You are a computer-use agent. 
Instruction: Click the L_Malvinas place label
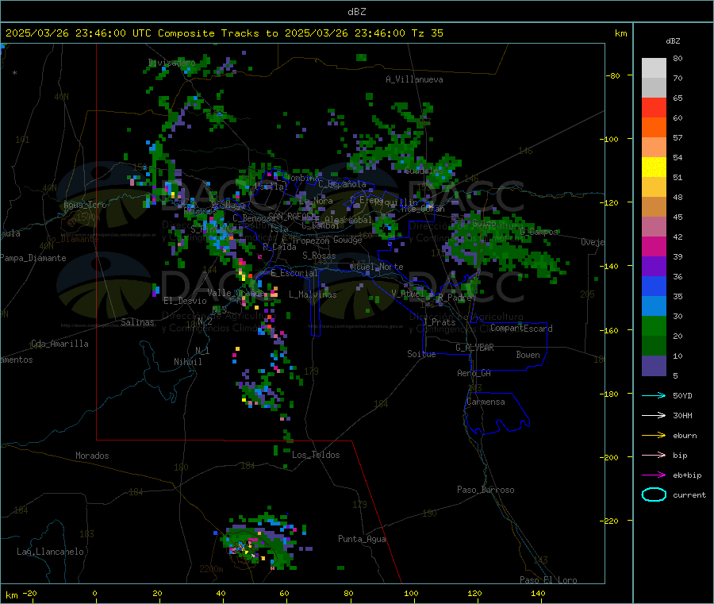click(x=313, y=294)
